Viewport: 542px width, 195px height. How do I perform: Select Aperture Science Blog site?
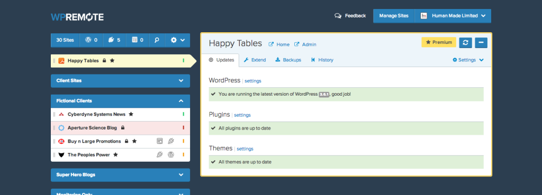point(120,128)
